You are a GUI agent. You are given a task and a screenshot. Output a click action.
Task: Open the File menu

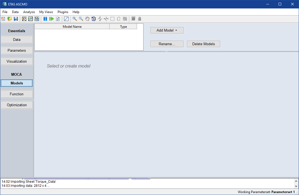(5, 12)
